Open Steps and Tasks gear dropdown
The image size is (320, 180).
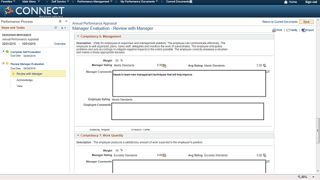coord(63,28)
